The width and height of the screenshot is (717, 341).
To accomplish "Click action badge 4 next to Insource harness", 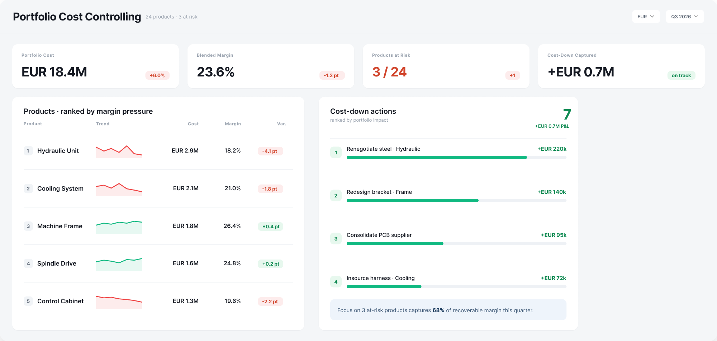I will click(x=336, y=282).
